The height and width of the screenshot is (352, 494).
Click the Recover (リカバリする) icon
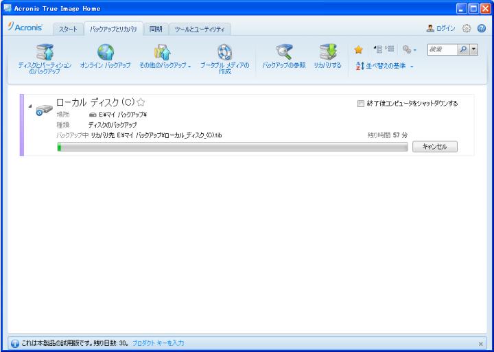point(328,52)
